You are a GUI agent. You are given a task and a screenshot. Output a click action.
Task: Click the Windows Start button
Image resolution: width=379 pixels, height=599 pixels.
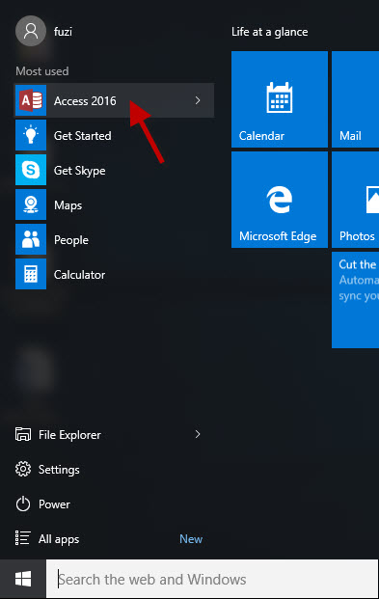click(23, 579)
